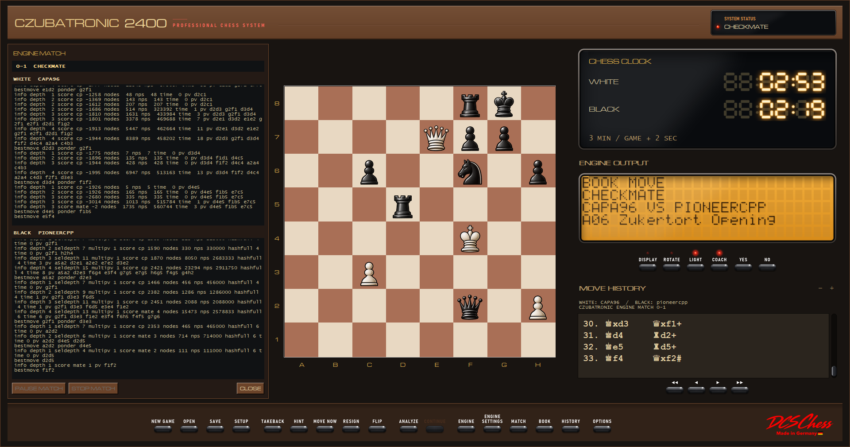The height and width of the screenshot is (447, 850).
Task: Click the black king on g8
Action: 504,104
